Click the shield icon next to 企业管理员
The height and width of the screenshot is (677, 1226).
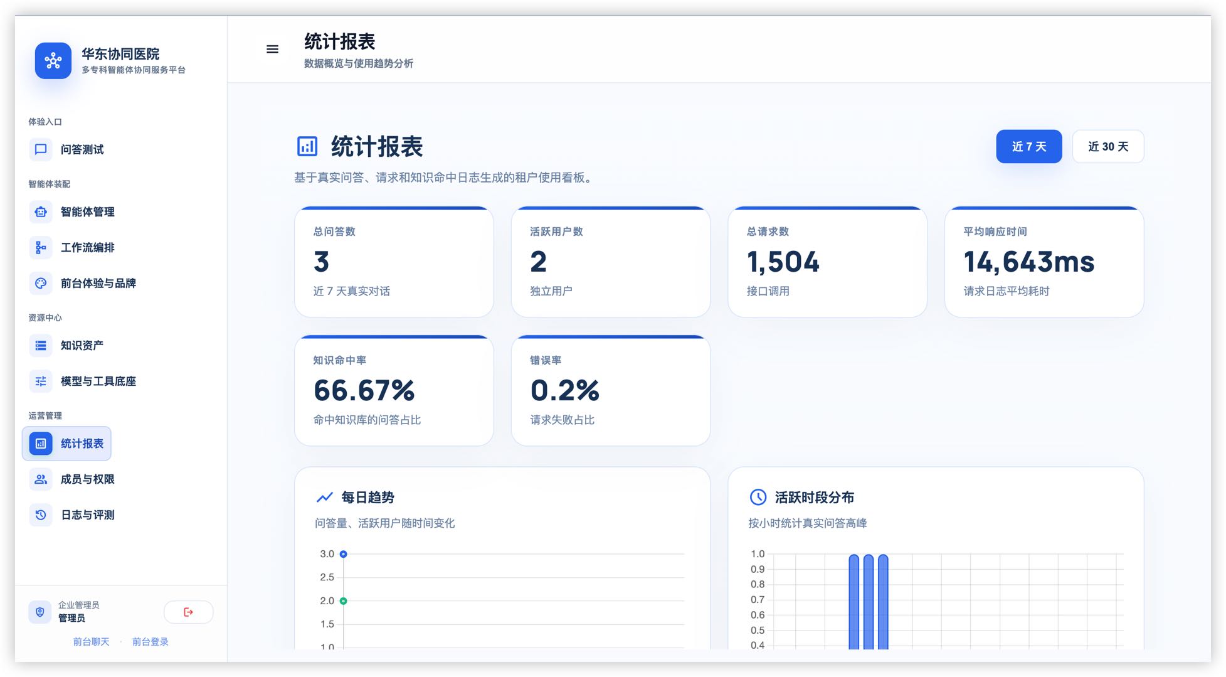(x=40, y=612)
